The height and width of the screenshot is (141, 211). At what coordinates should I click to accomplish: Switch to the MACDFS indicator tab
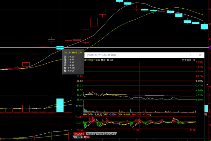79,134
